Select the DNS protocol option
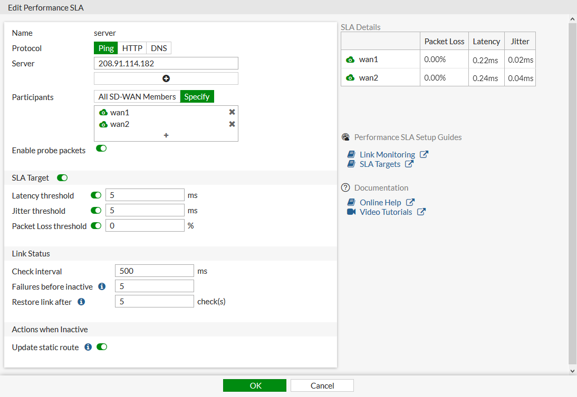577x397 pixels. (158, 48)
